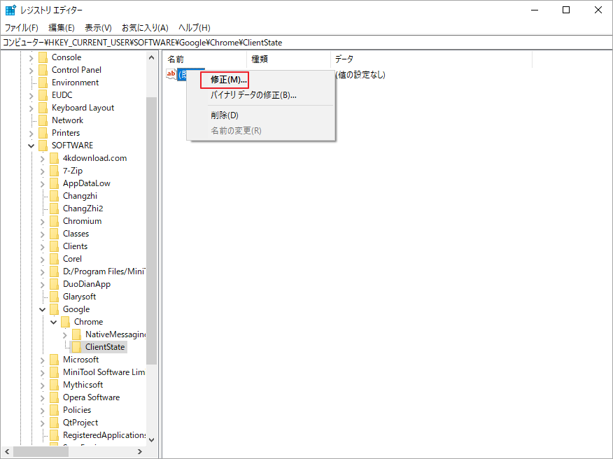The image size is (613, 459).
Task: Click the 7-Zip key folder icon
Action: tap(54, 170)
